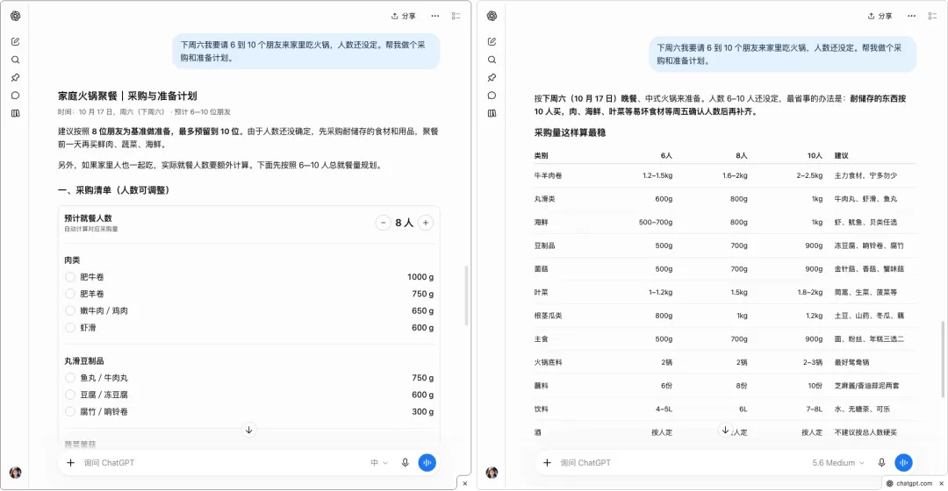Click the plus attach icon in the left window composer
The width and height of the screenshot is (948, 491).
coord(71,463)
